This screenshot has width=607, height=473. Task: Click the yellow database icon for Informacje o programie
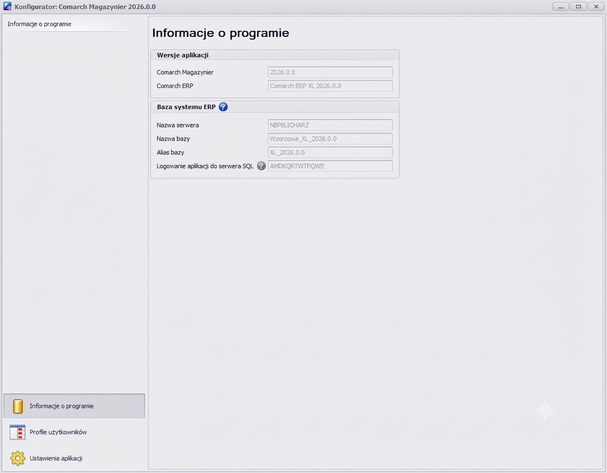click(18, 406)
